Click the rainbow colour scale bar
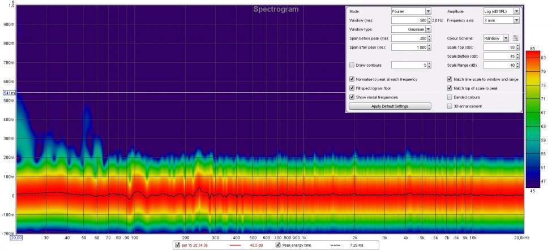552x250 pixels. pos(533,119)
